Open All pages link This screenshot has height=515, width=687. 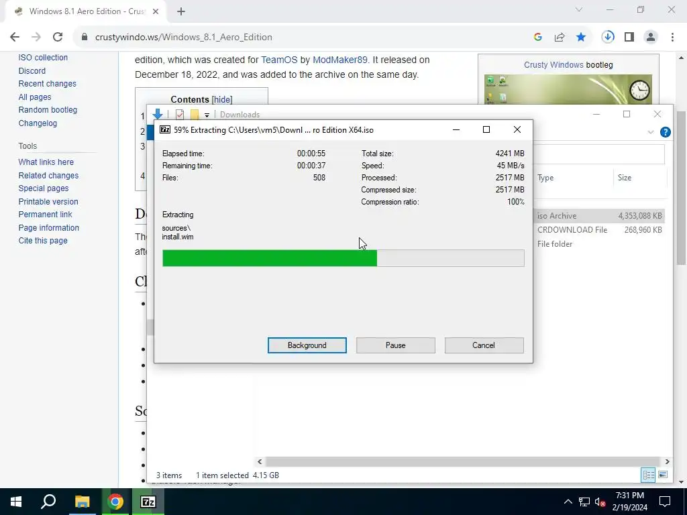pyautogui.click(x=35, y=97)
